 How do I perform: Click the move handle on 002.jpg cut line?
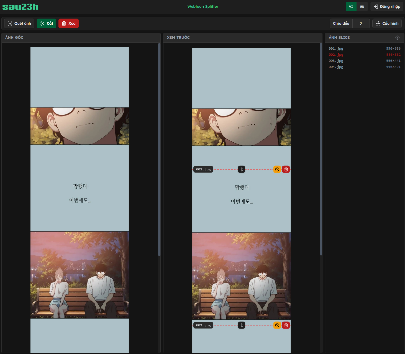tap(241, 325)
